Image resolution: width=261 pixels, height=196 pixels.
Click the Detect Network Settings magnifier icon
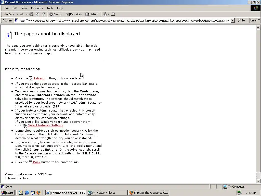click(x=25, y=126)
